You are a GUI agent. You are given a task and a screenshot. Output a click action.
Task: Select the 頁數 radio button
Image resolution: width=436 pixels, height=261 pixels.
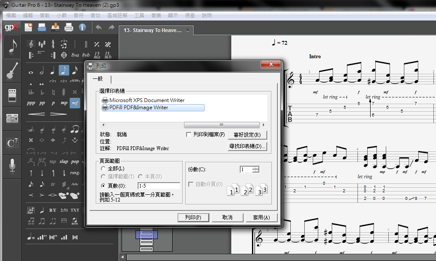(x=103, y=186)
